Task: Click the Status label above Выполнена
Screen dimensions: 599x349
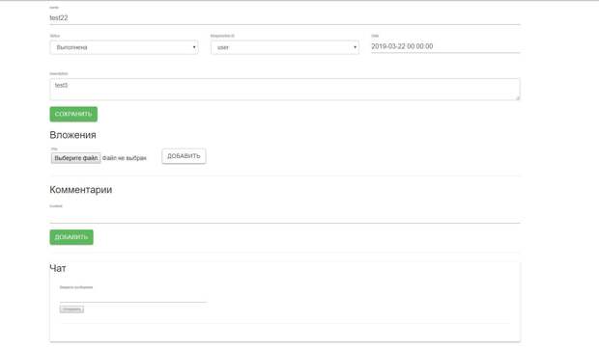Action: 55,36
